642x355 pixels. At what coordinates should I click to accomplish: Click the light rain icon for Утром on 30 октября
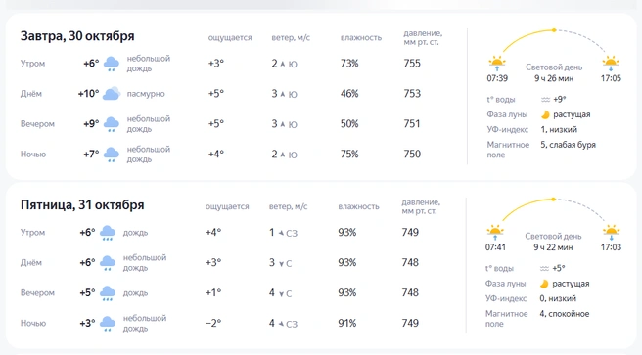[x=112, y=64]
